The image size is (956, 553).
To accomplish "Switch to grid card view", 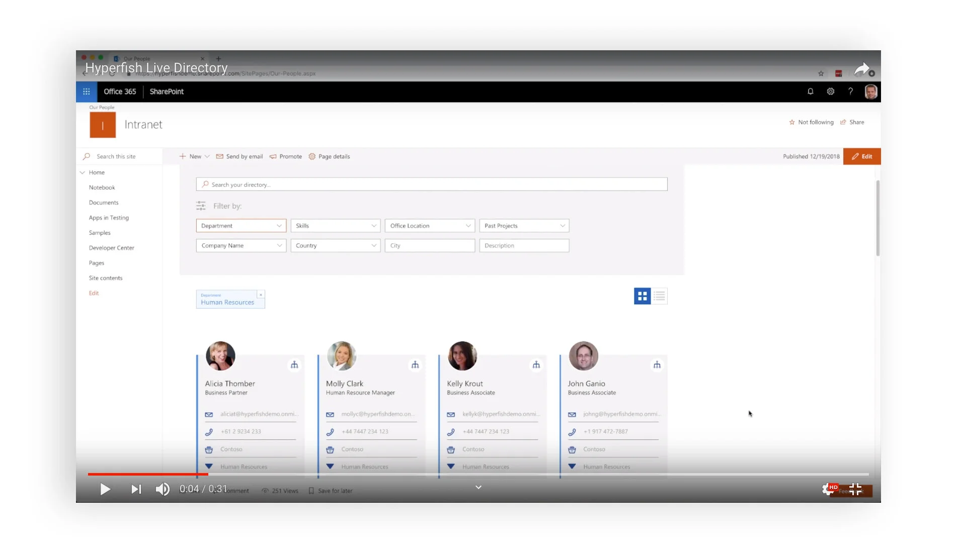I will click(x=642, y=296).
